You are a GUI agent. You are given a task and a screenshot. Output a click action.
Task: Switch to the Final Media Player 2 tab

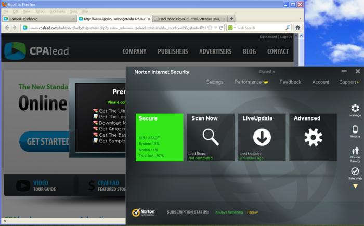click(x=190, y=19)
